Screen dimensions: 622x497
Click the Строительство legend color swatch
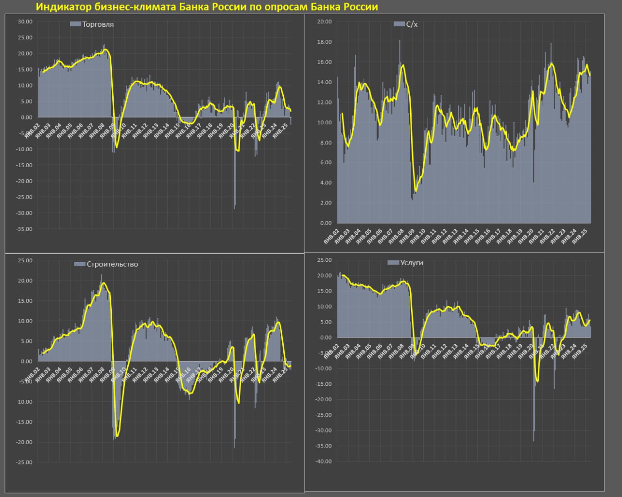pos(80,264)
